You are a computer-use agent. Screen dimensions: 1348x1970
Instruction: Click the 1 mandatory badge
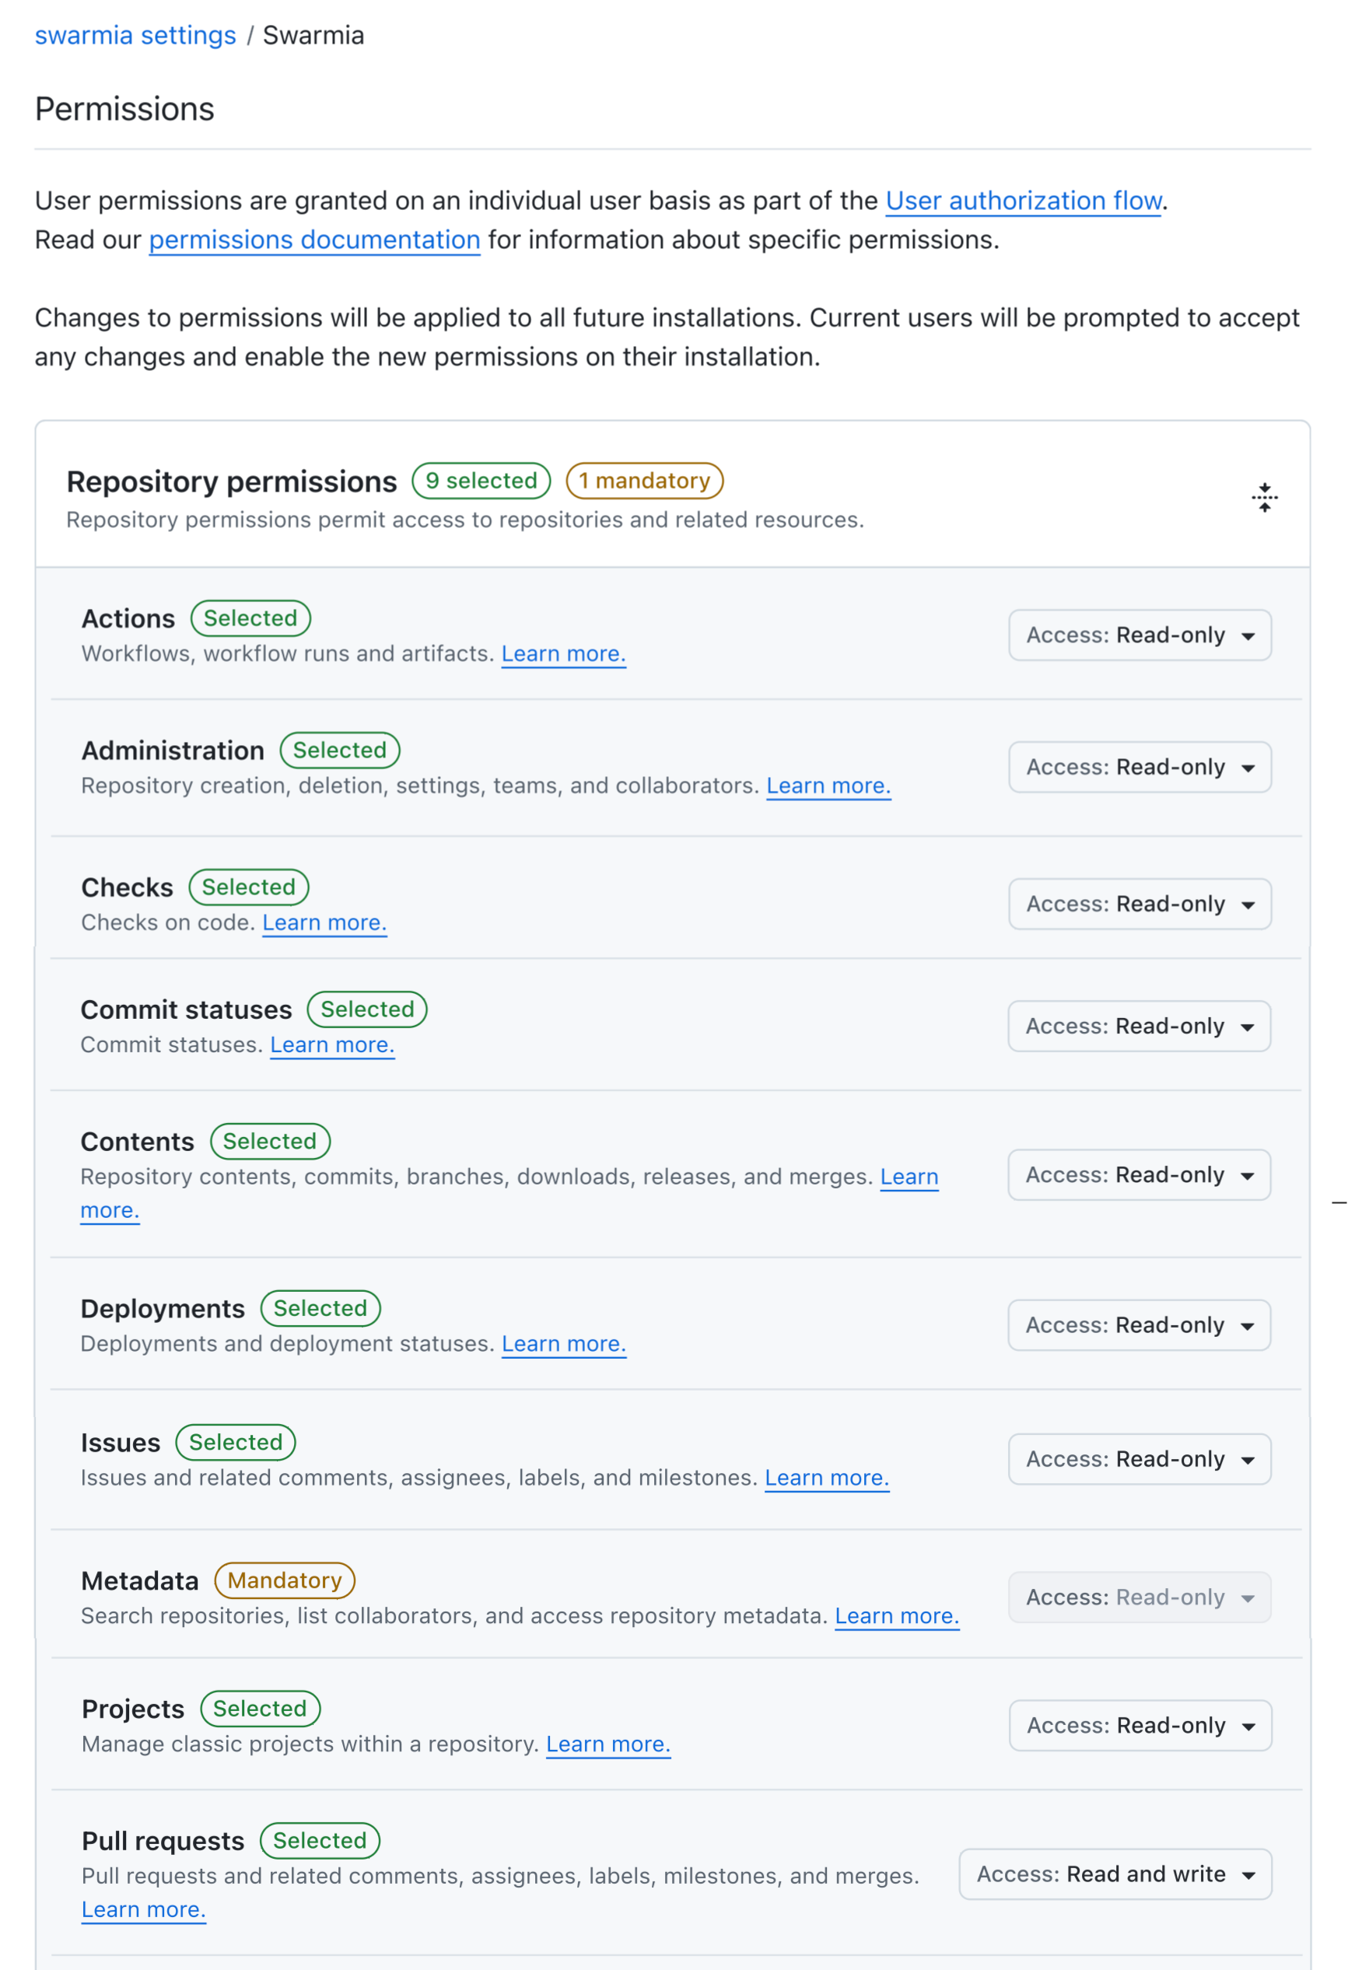(644, 481)
